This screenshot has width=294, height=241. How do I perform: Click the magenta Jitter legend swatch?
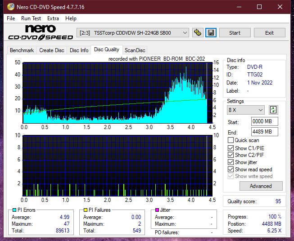(x=157, y=210)
